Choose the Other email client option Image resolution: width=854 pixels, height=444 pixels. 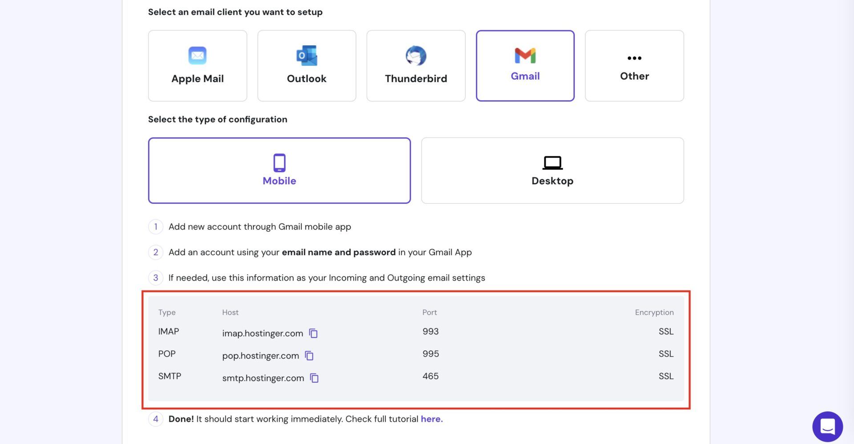(634, 66)
